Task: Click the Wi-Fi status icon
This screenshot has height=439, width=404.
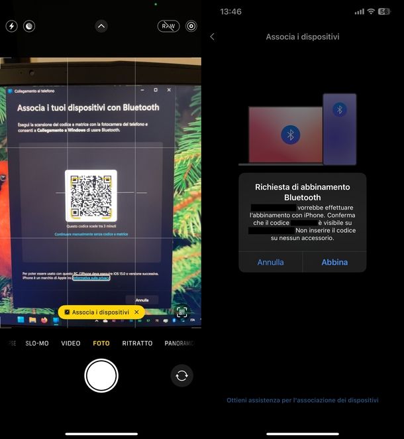Action: (x=371, y=11)
